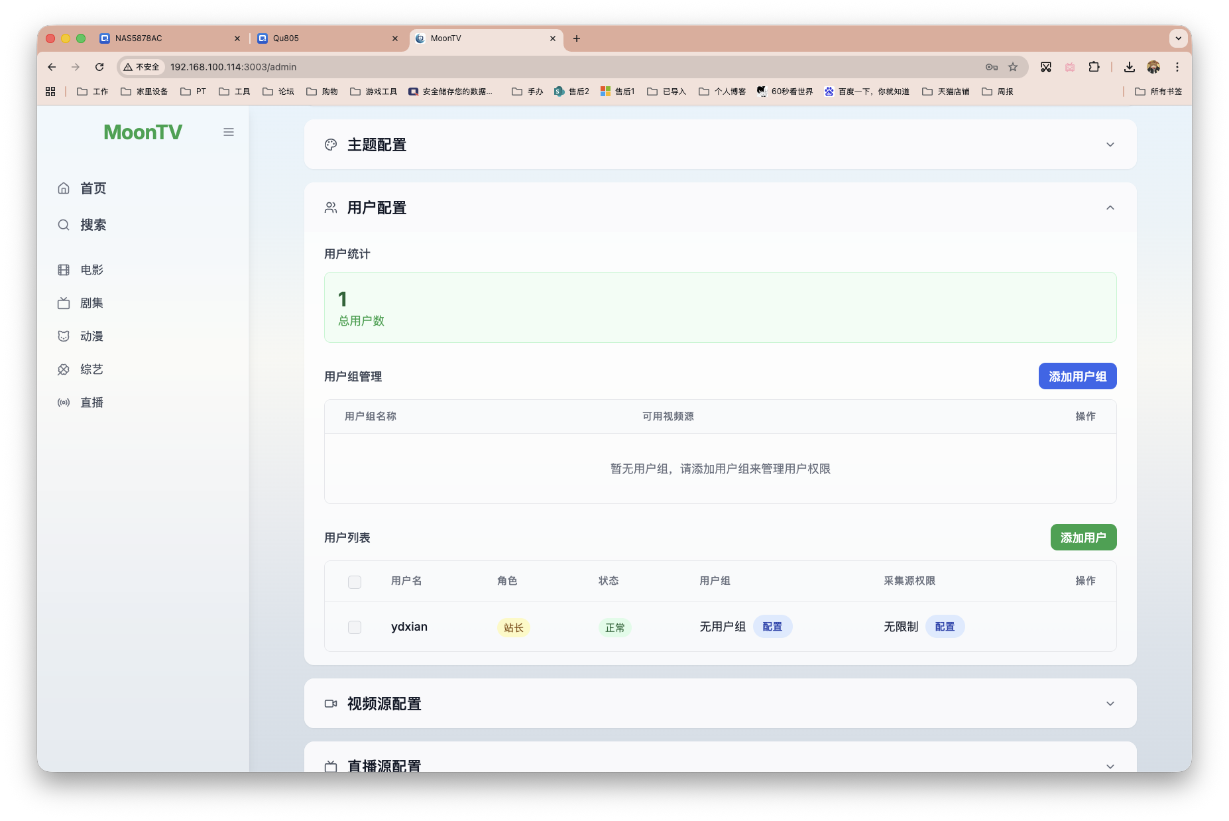Select the 搜索 search icon

click(x=64, y=225)
